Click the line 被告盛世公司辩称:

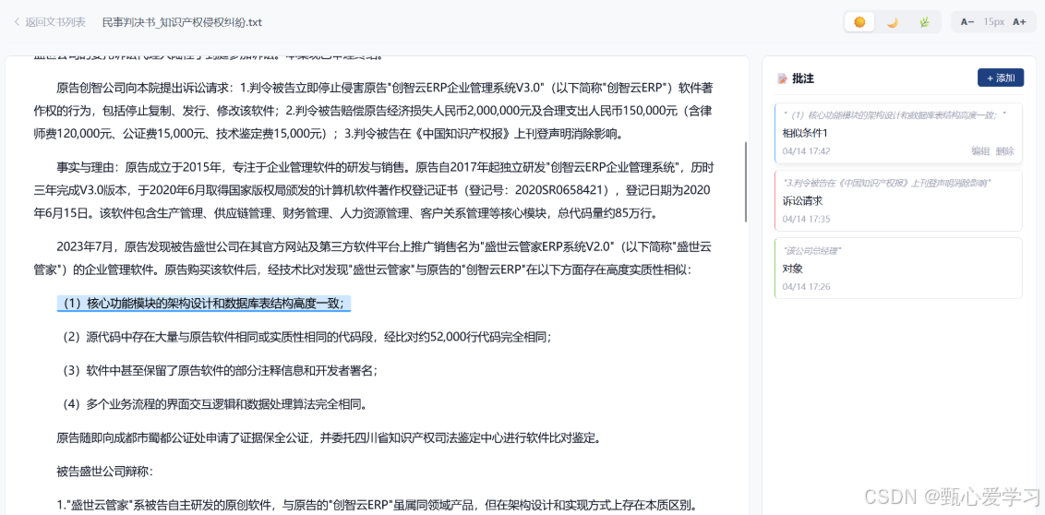click(105, 472)
